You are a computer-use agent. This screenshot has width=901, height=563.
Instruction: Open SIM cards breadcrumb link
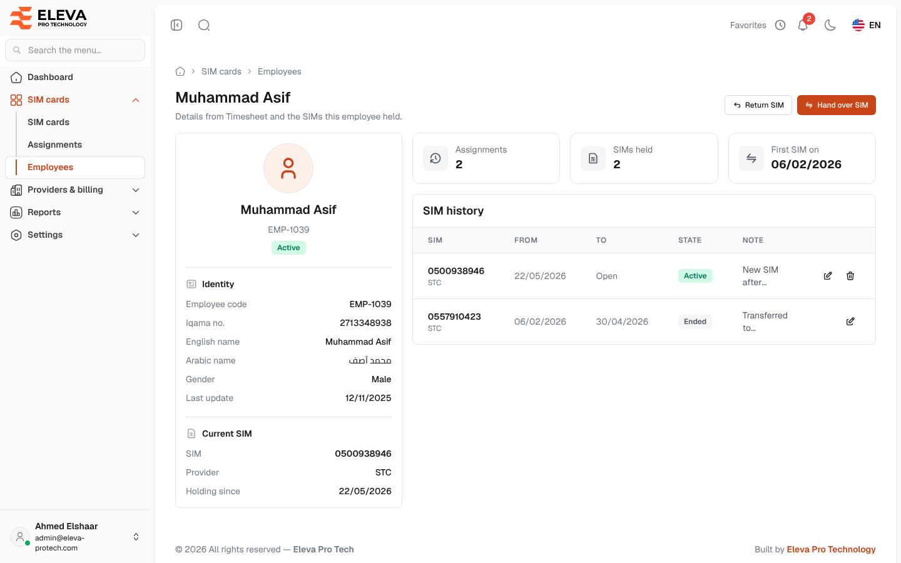pos(221,71)
